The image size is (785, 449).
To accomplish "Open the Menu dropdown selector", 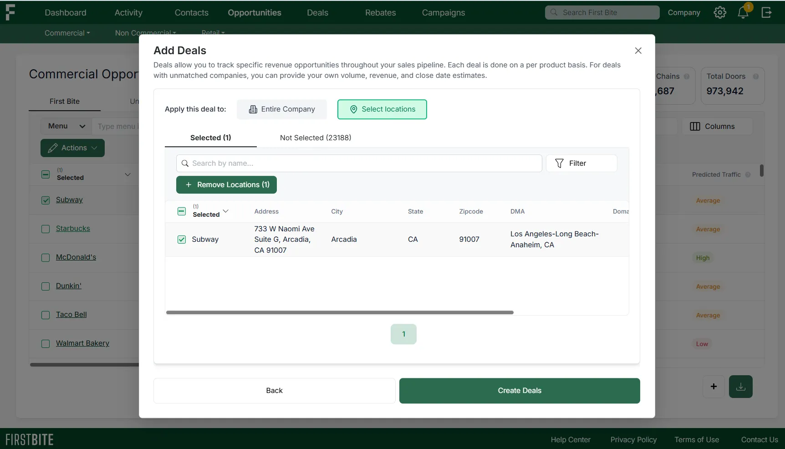I will (x=66, y=126).
